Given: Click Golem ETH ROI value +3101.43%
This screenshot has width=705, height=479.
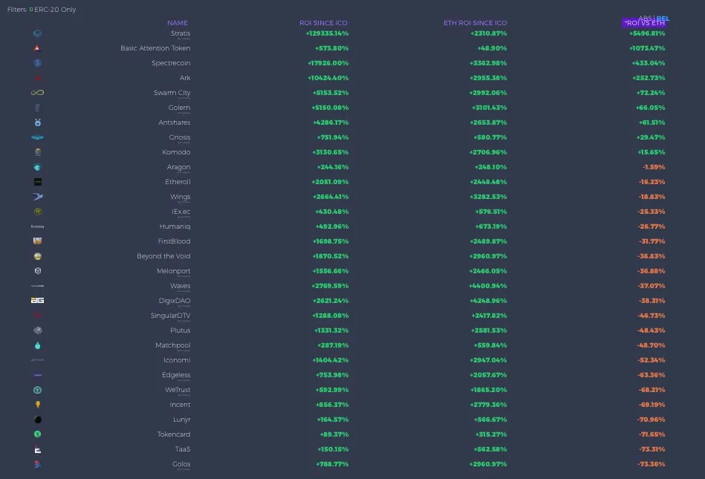Looking at the screenshot, I should [489, 108].
